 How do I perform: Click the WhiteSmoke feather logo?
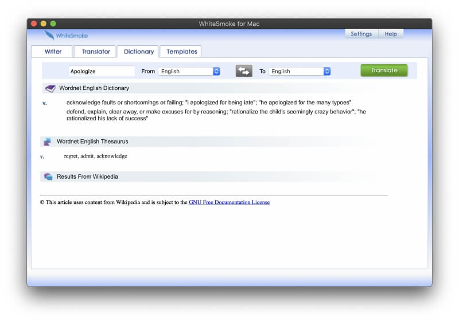(x=49, y=36)
